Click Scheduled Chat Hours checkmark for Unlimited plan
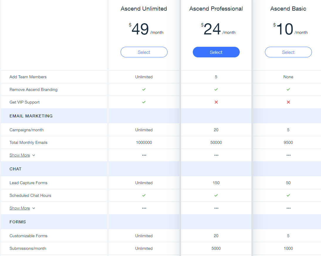 144,195
